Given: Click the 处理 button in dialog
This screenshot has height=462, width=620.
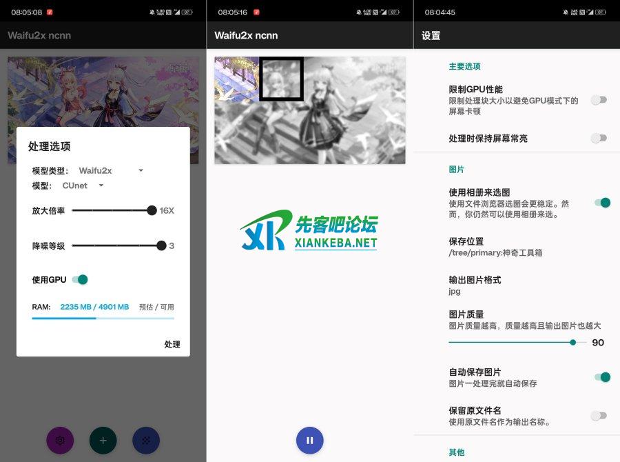Looking at the screenshot, I should (x=172, y=344).
